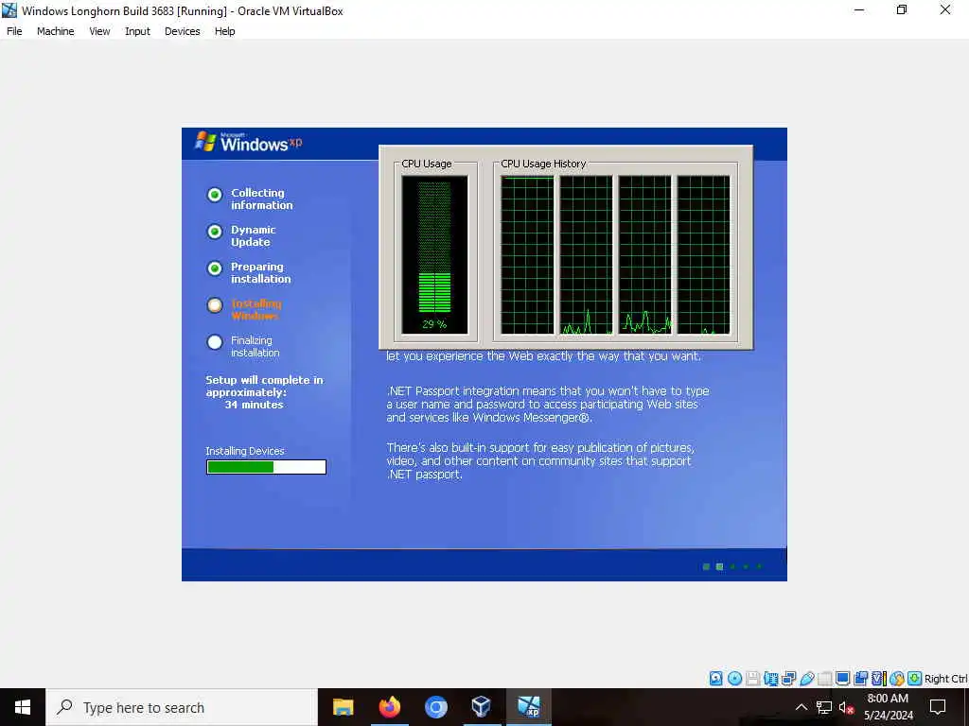
Task: Click the CPU Usage gauge showing 29 %
Action: (434, 254)
